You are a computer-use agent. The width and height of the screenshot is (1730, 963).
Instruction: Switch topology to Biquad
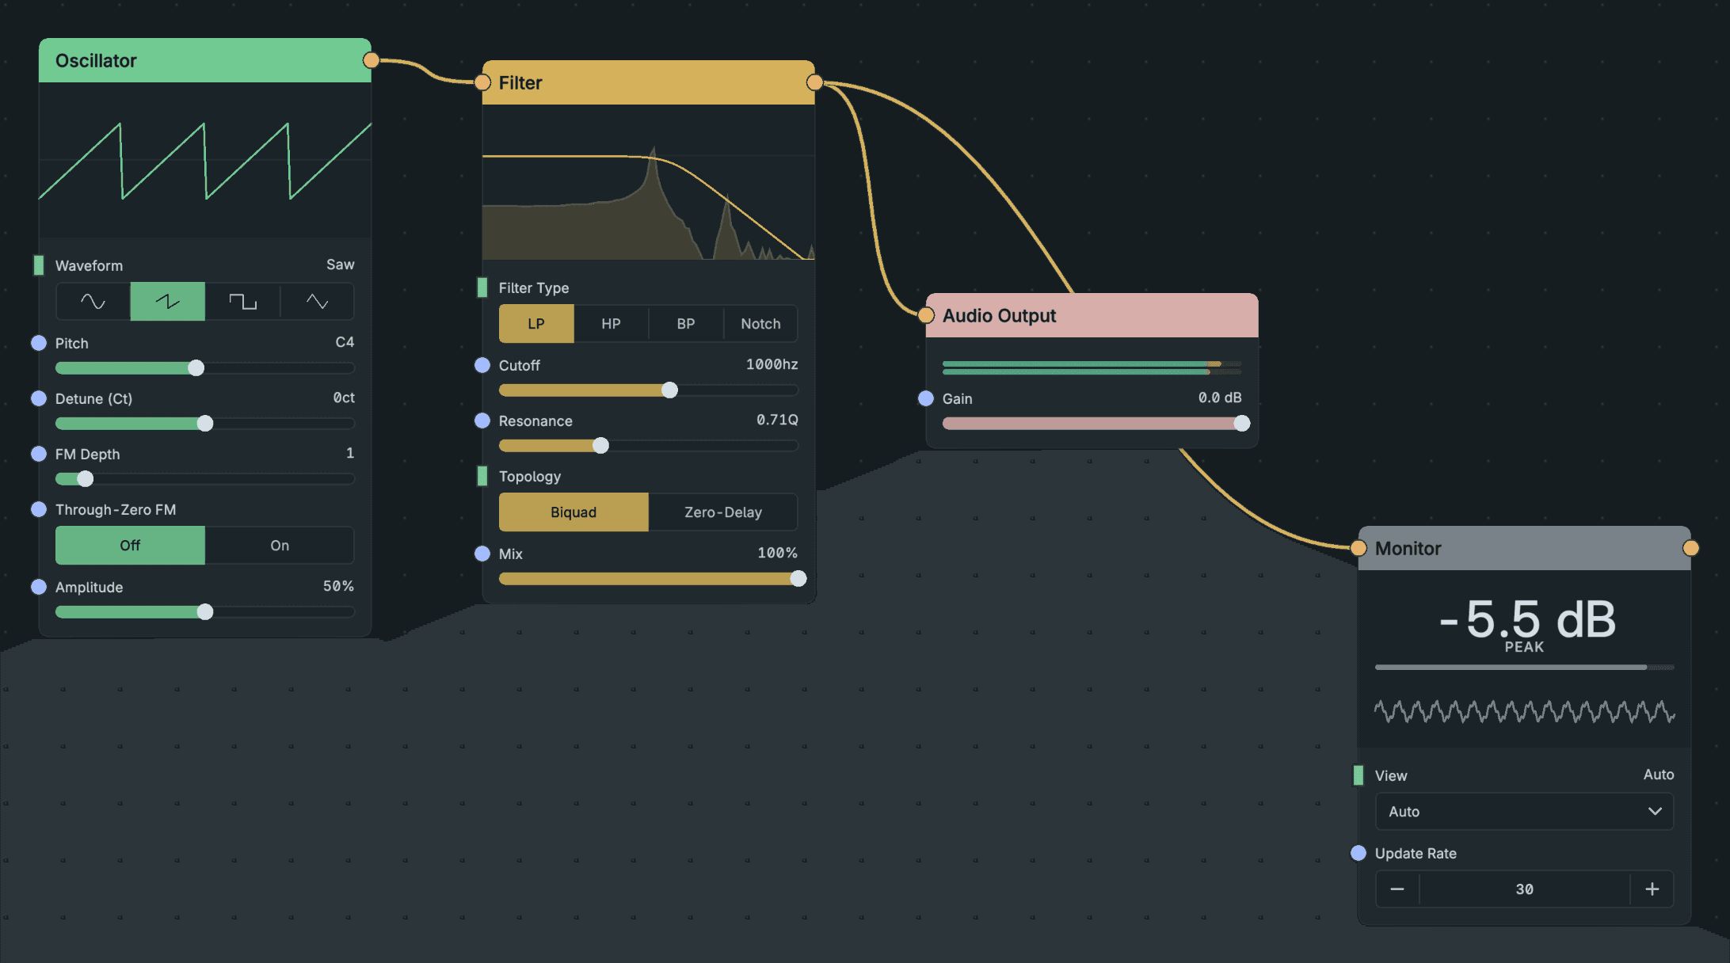coord(573,512)
